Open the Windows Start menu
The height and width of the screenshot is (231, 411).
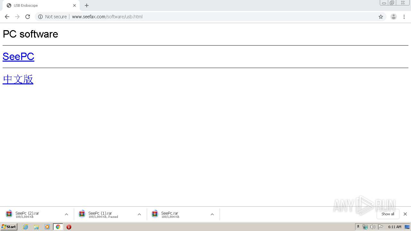(9, 227)
